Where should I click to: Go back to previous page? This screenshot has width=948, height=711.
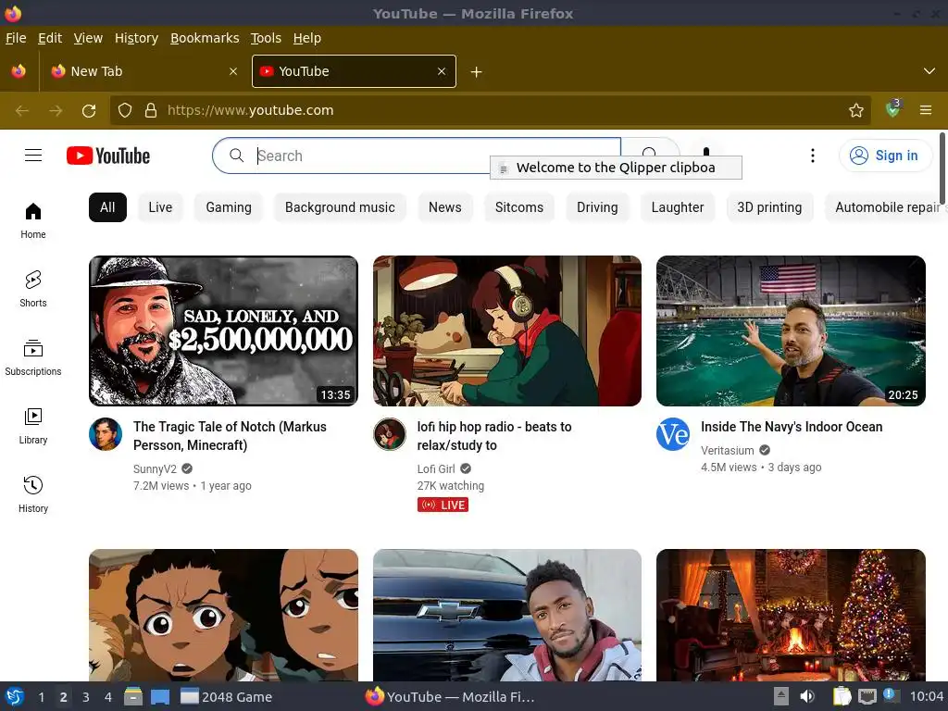pos(22,110)
